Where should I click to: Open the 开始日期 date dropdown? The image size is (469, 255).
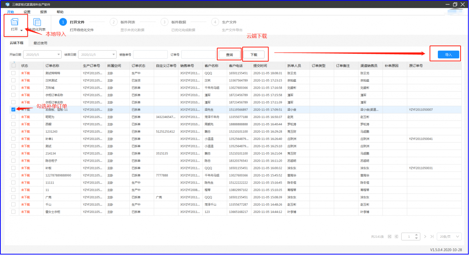tap(59, 55)
